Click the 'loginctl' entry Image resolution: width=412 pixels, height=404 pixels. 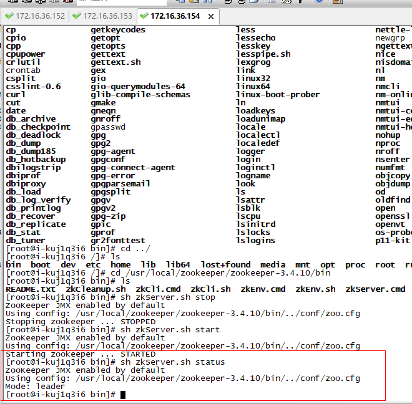[x=256, y=168]
